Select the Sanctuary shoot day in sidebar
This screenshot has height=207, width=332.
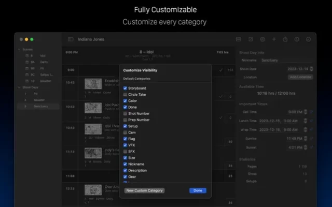coord(43,106)
